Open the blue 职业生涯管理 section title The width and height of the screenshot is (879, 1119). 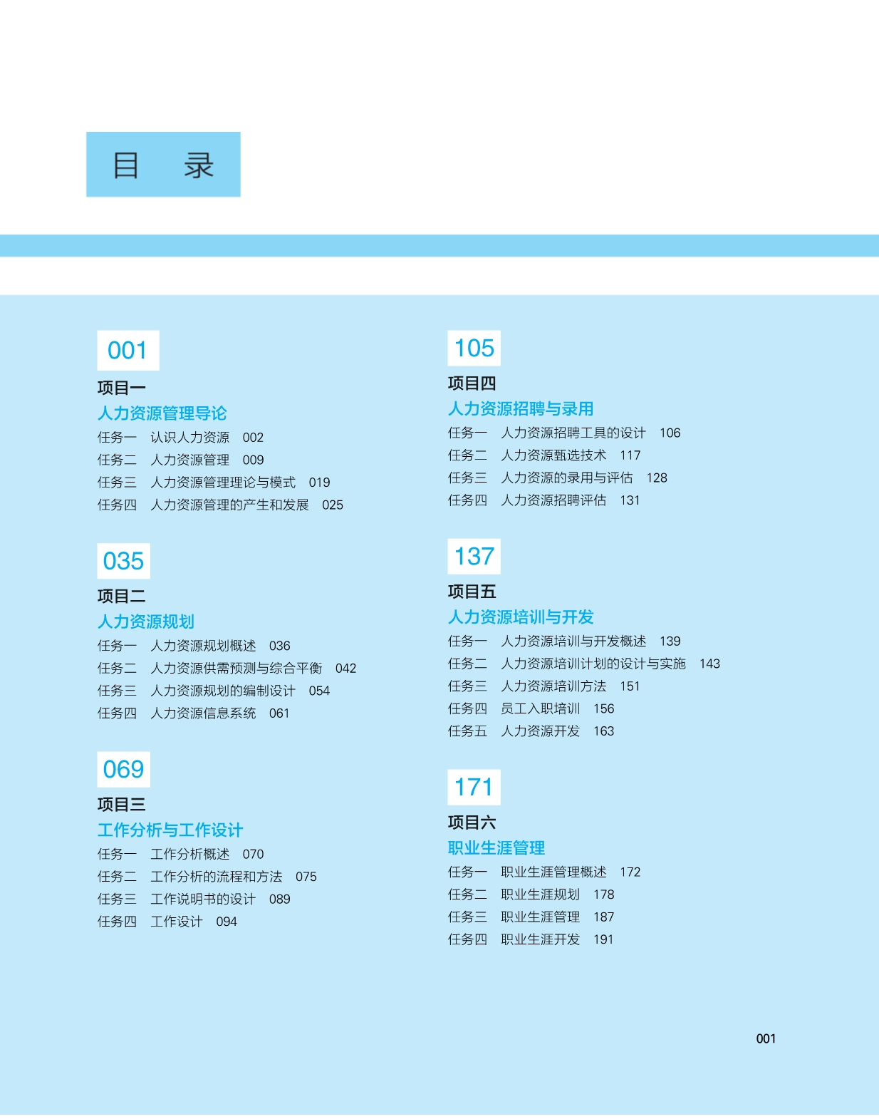(x=496, y=848)
